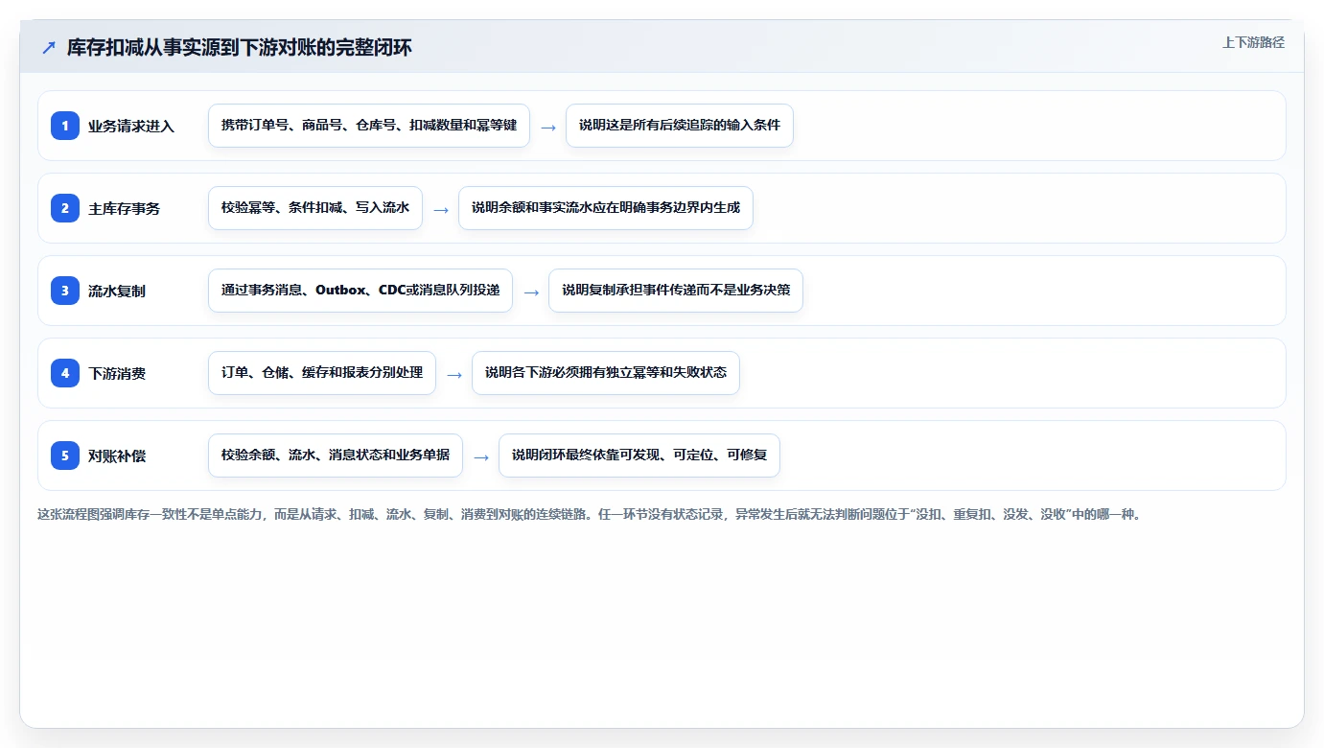Click the 业务请求进入 step label
The height and width of the screenshot is (748, 1324).
coord(131,126)
